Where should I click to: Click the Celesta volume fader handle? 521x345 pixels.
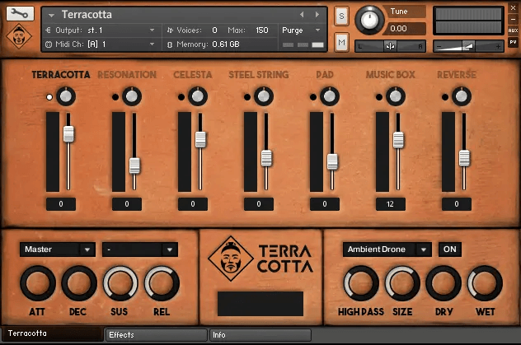[200, 139]
